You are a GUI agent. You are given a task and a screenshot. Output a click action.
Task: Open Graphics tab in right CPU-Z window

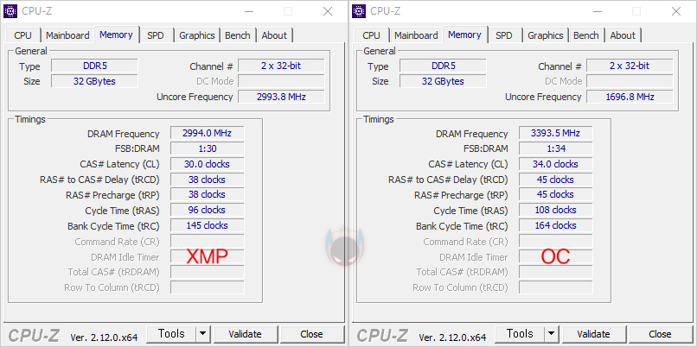tap(546, 35)
